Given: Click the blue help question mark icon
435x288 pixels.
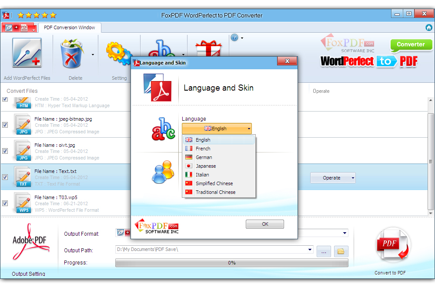Looking at the screenshot, I should click(x=234, y=37).
